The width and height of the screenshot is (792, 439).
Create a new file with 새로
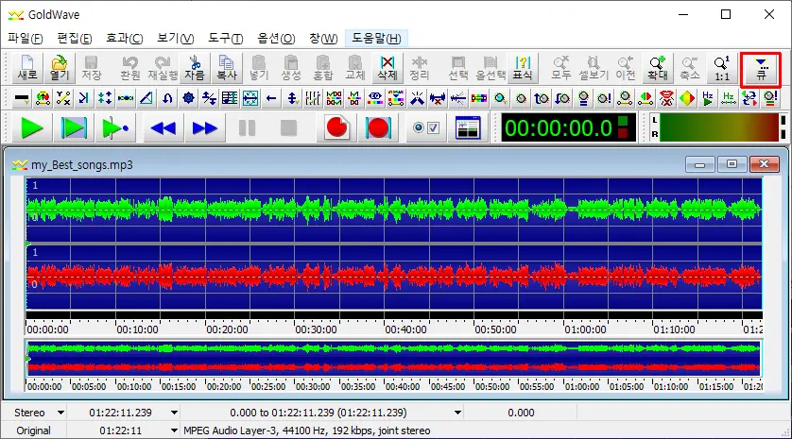click(x=27, y=68)
